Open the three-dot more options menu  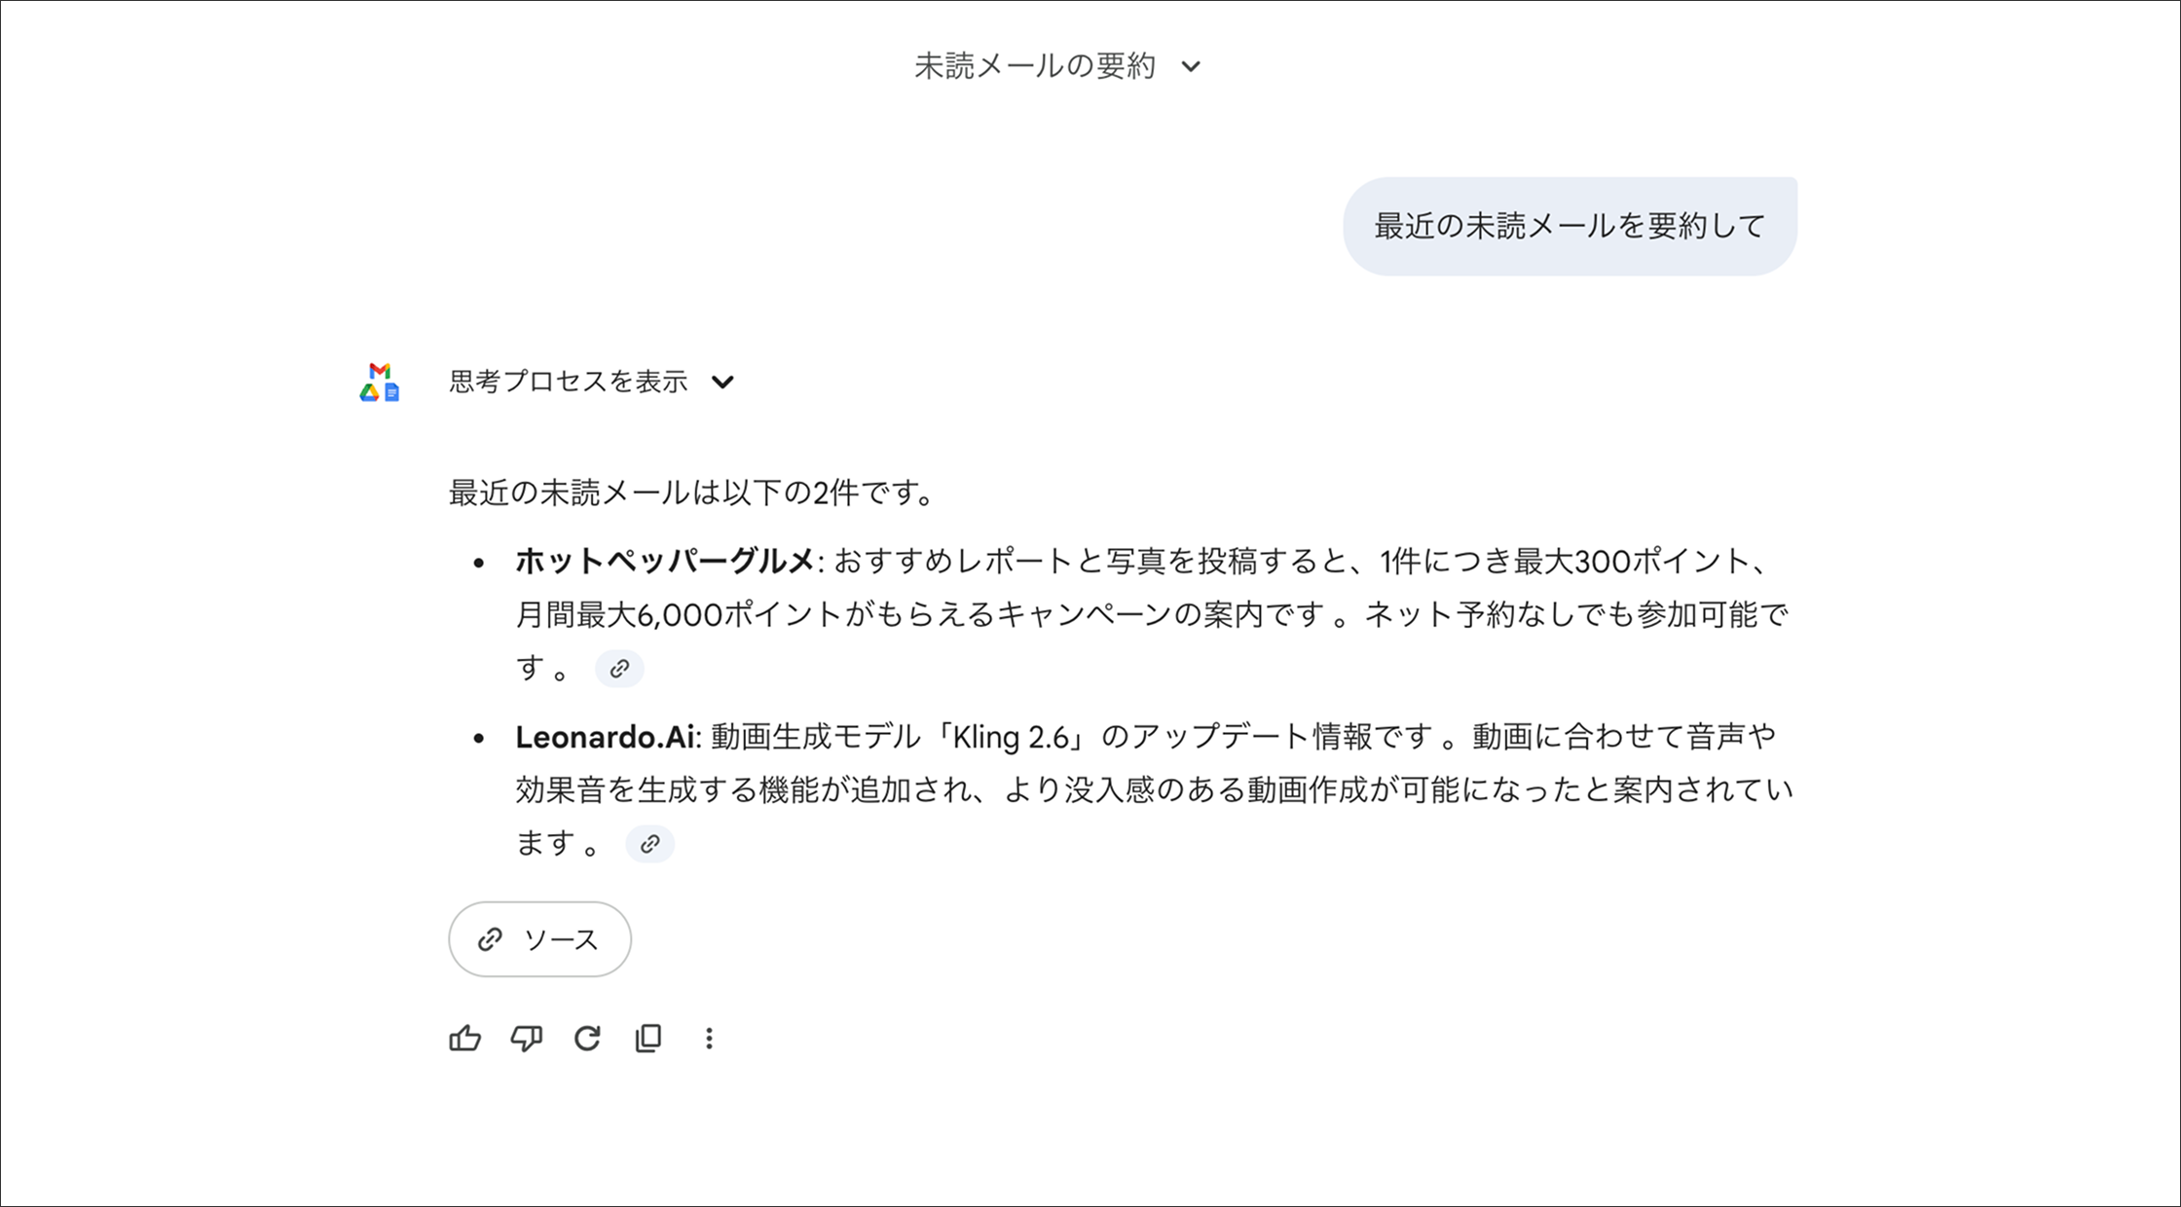[709, 1039]
